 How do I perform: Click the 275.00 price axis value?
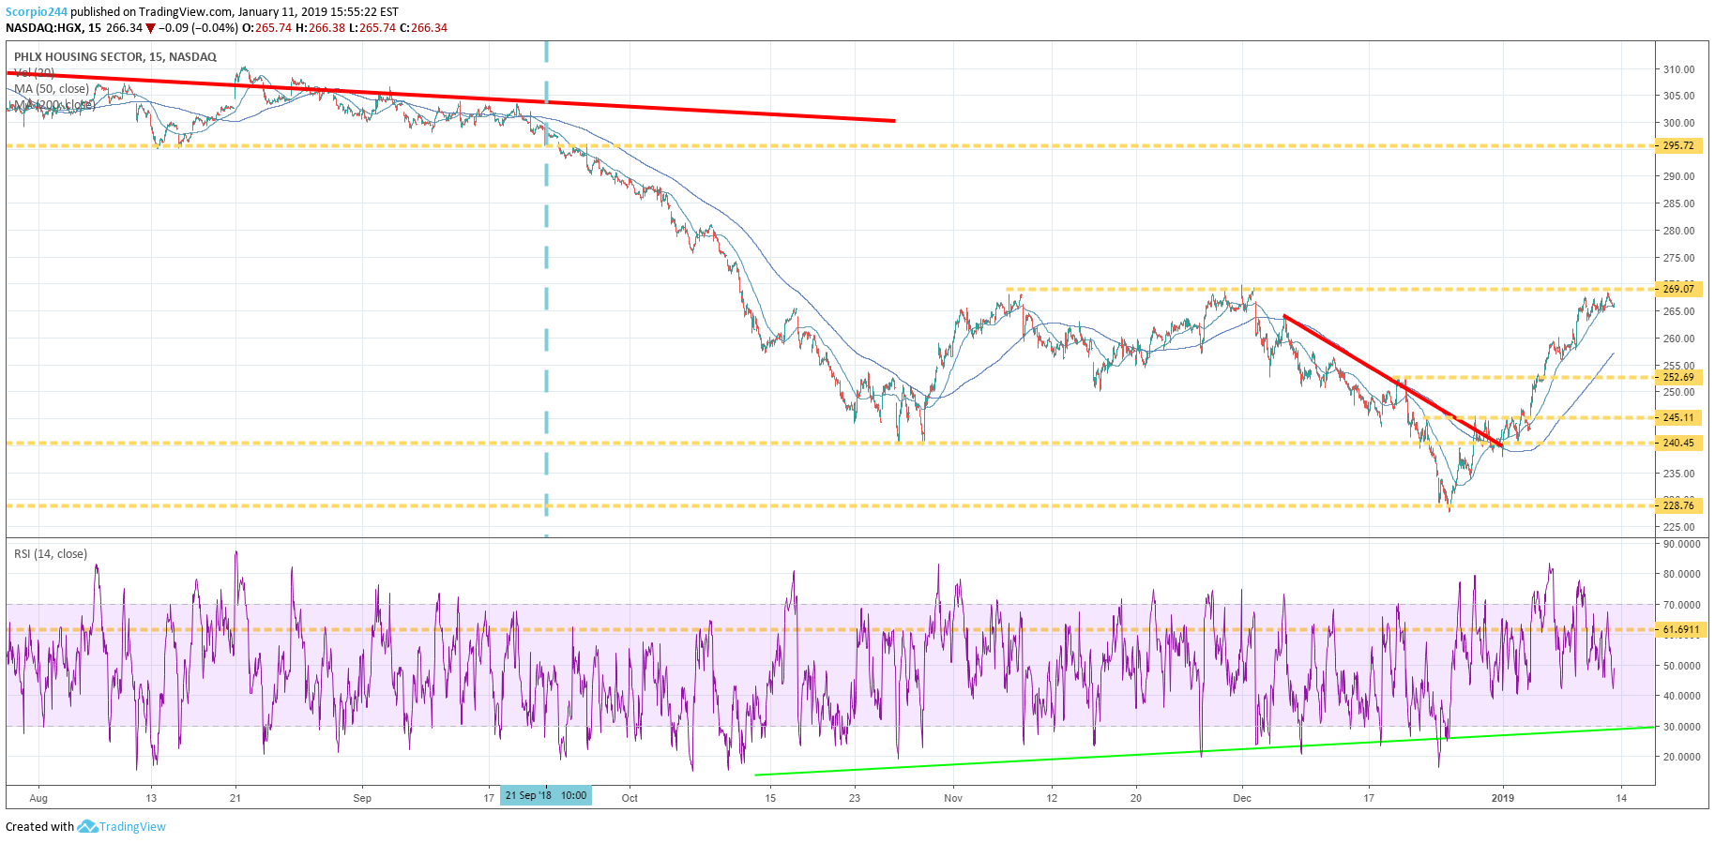tap(1678, 258)
